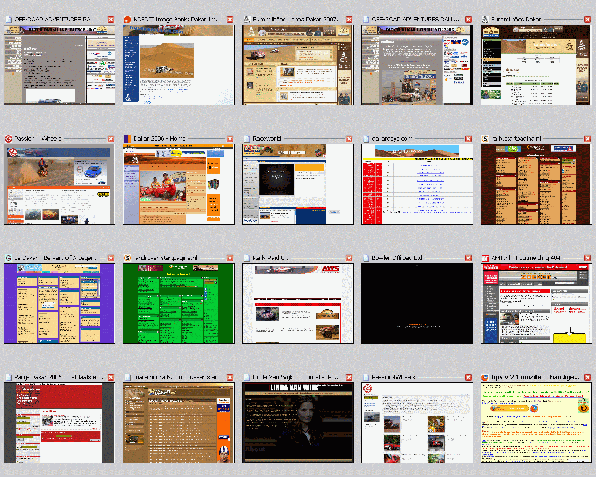This screenshot has height=477, width=596.
Task: Close the Bowler Offroad Ltd tab
Action: 468,258
